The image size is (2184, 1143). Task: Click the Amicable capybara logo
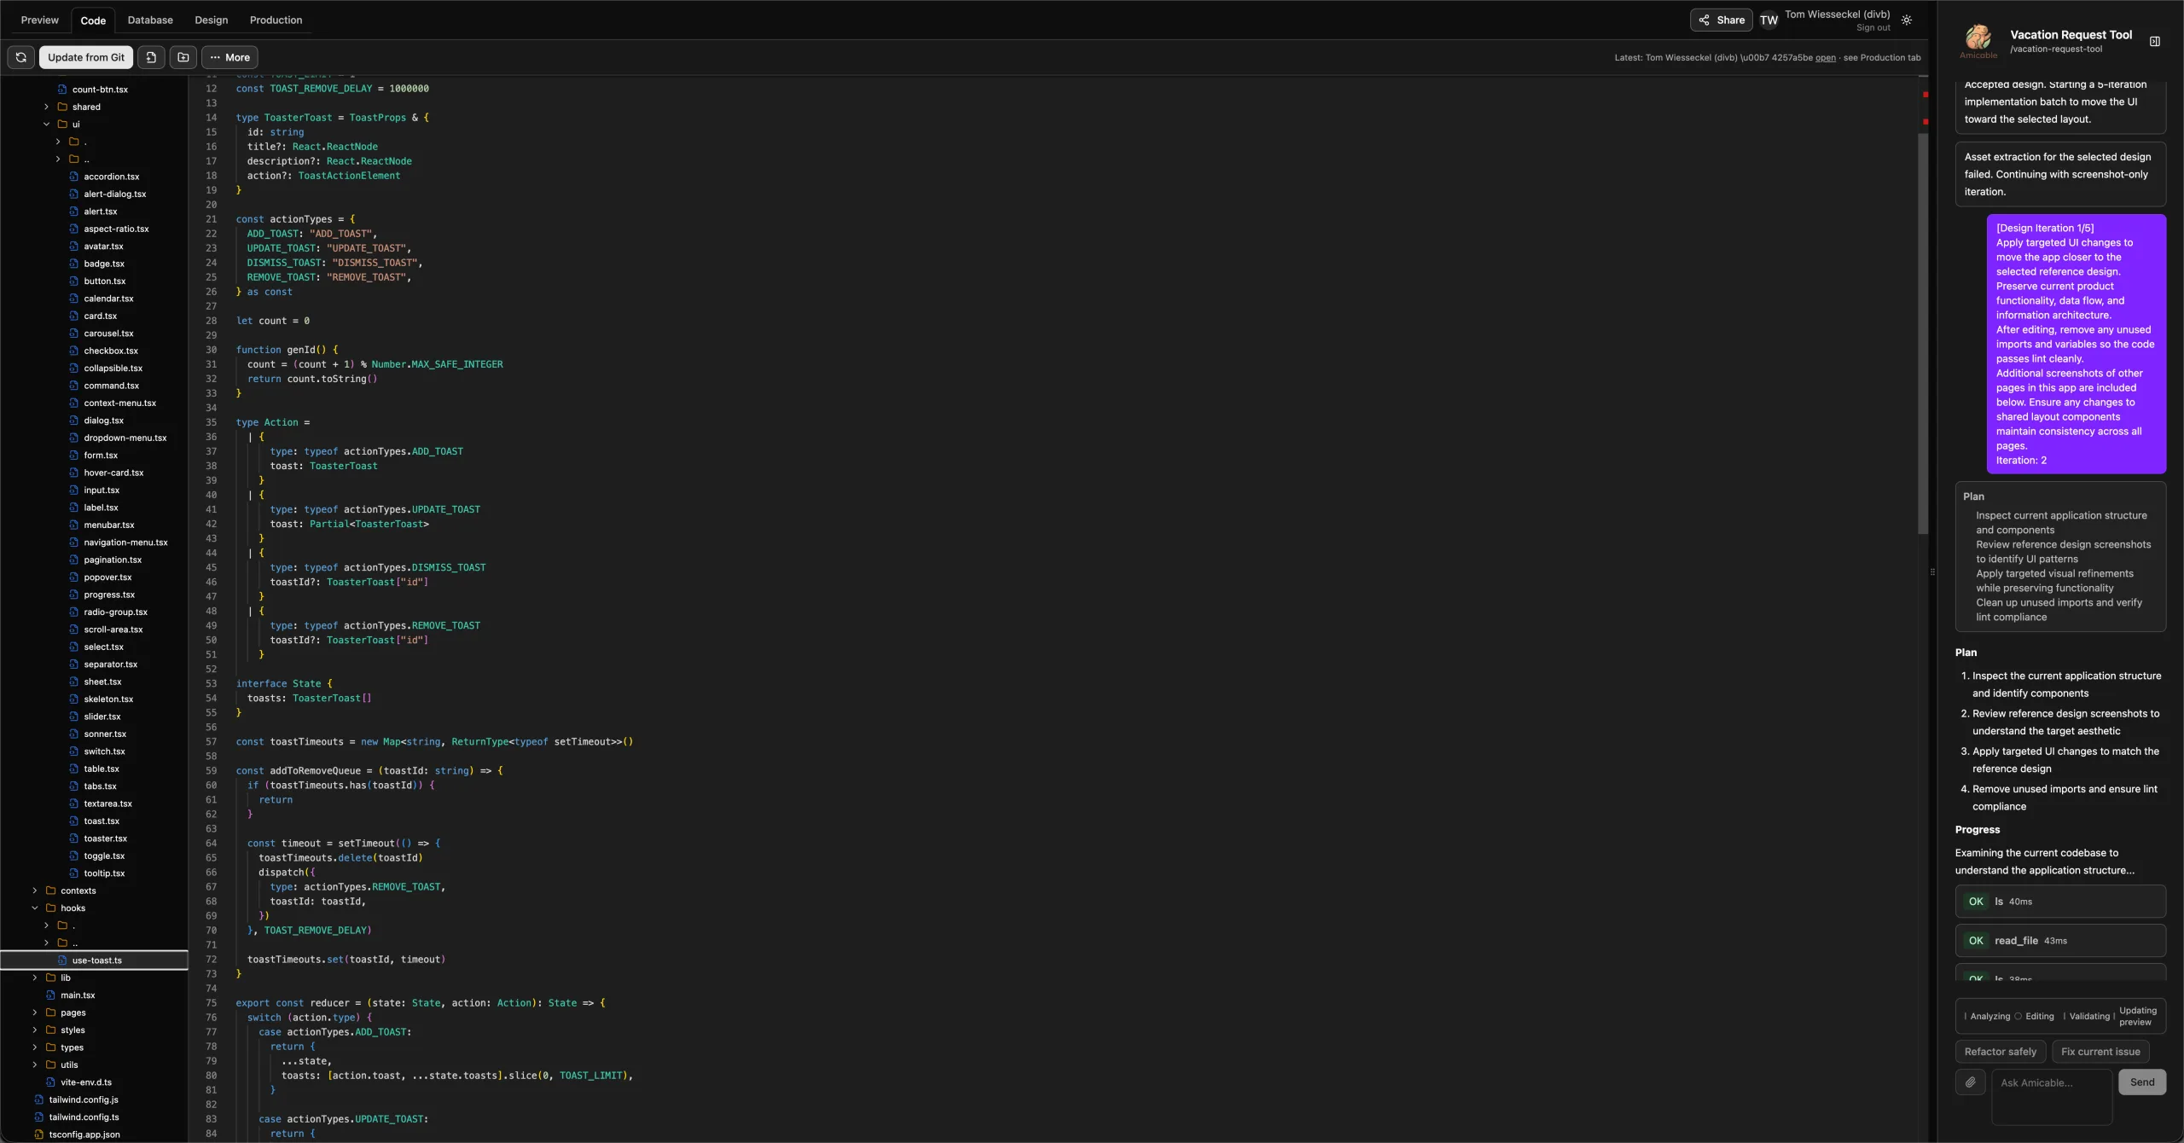point(1978,40)
